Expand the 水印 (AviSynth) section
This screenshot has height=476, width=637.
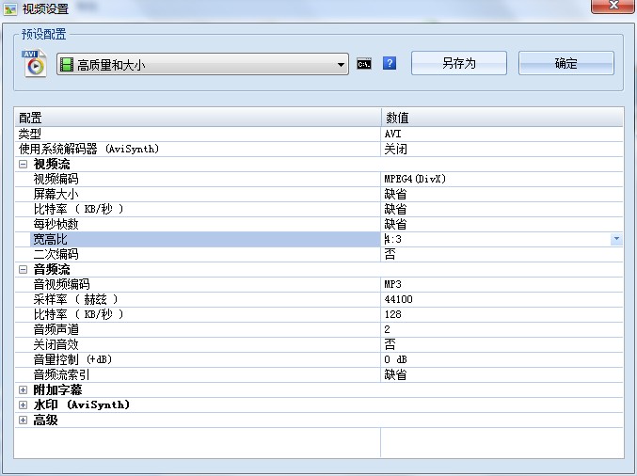(x=24, y=405)
